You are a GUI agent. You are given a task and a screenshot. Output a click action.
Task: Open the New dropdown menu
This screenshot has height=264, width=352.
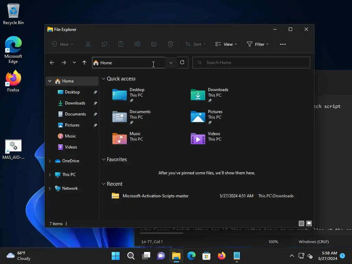(x=63, y=44)
